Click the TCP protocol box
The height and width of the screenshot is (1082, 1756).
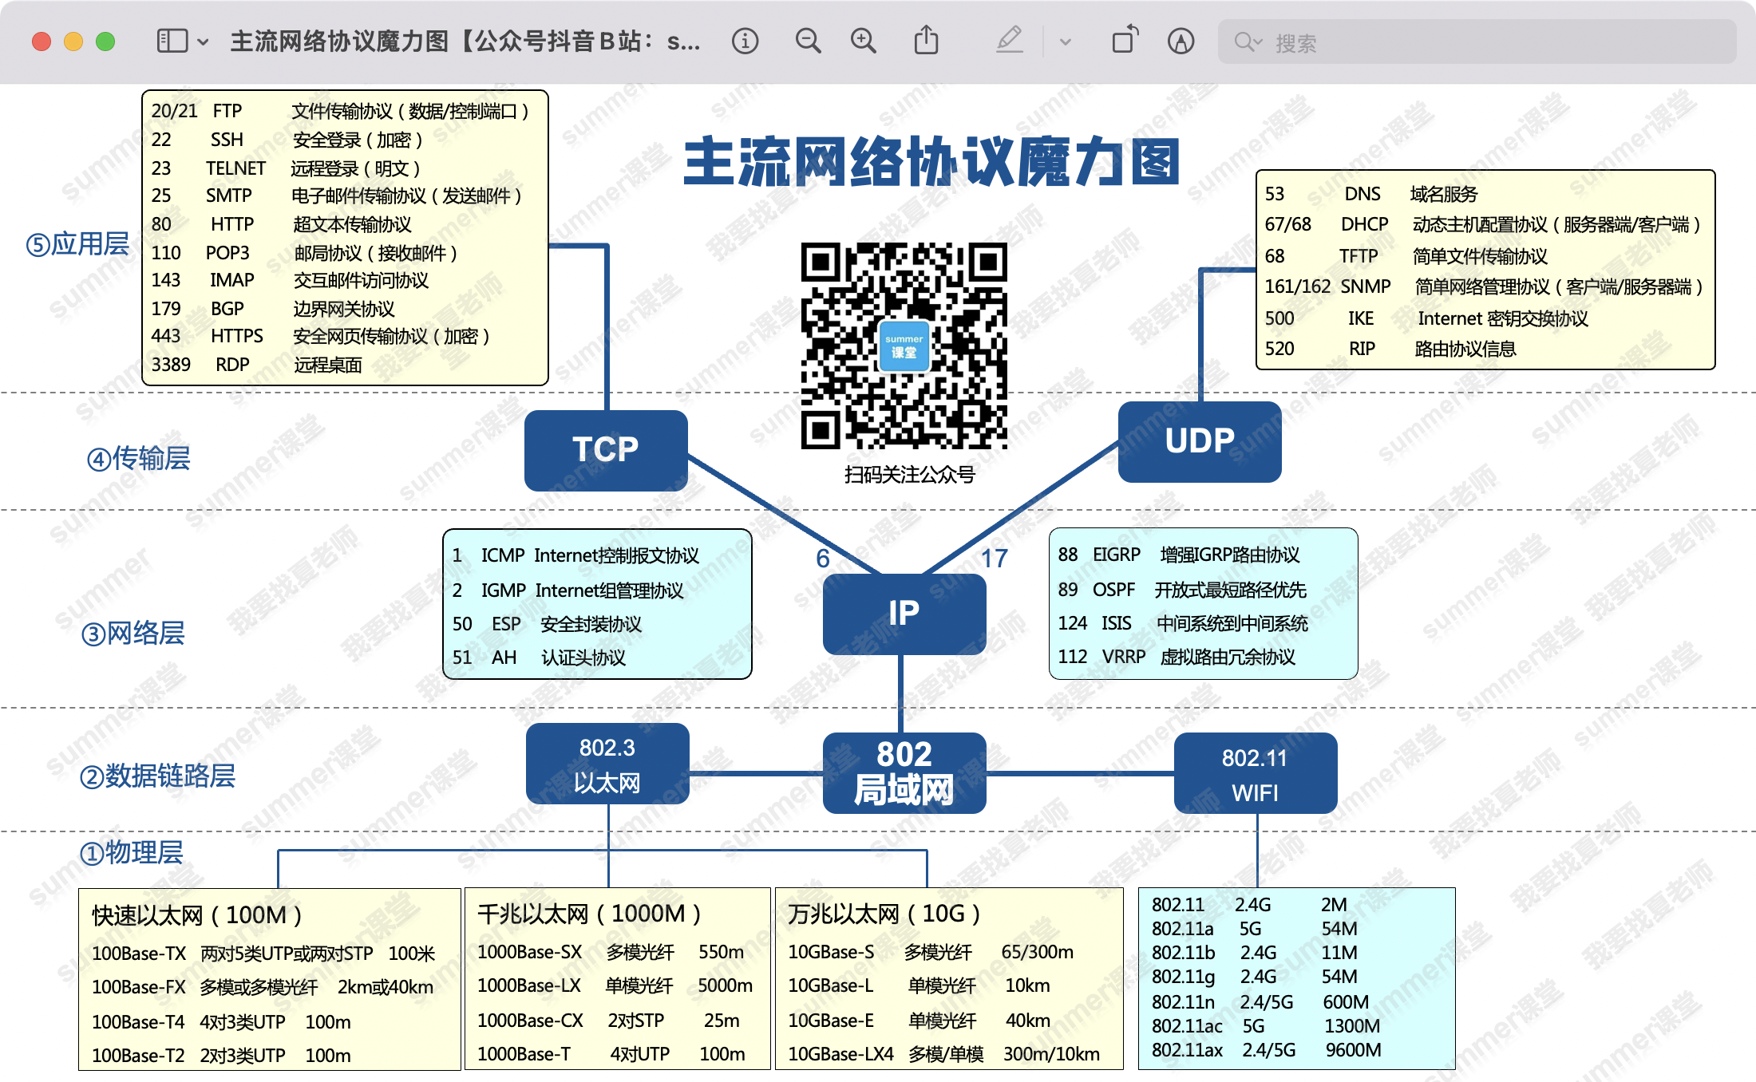coord(606,449)
